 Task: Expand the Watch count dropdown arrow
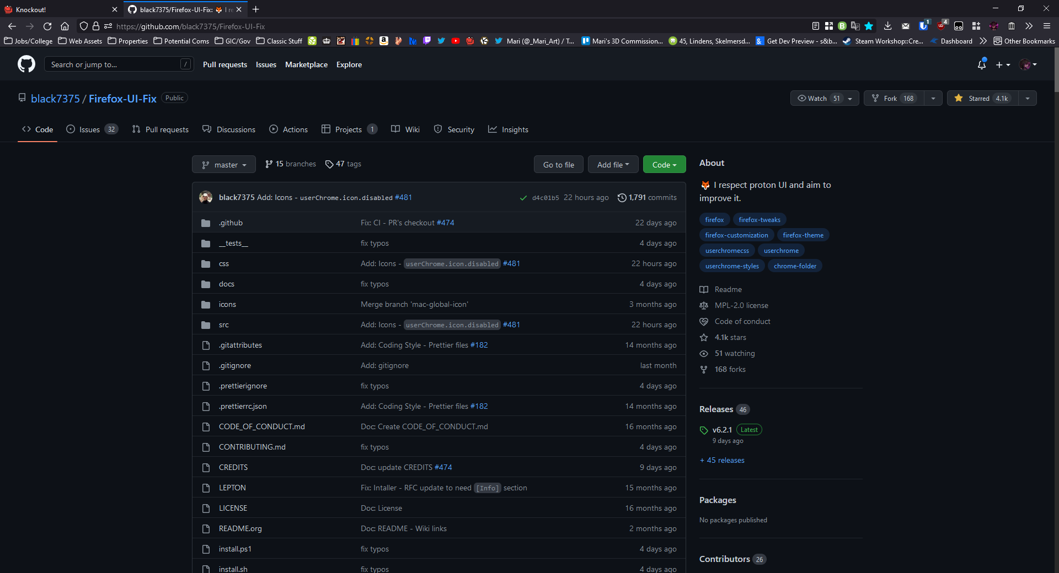pyautogui.click(x=851, y=98)
